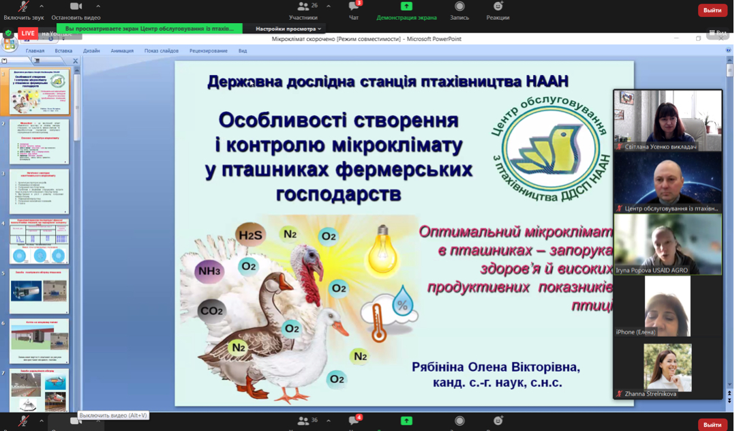Select slide 5 thumbnail
The width and height of the screenshot is (756, 431).
coord(39,291)
